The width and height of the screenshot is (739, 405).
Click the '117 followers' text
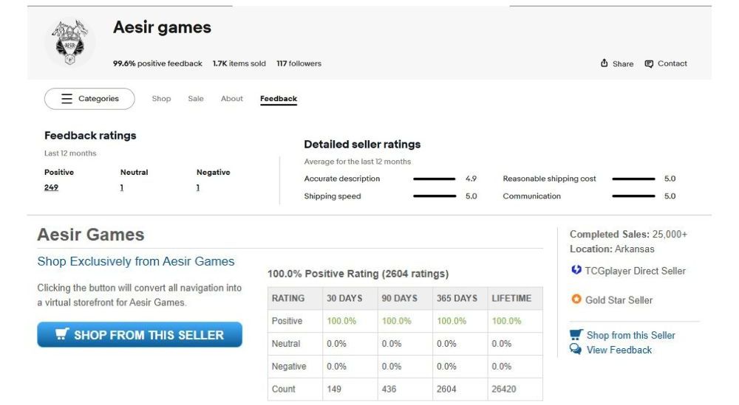click(299, 63)
